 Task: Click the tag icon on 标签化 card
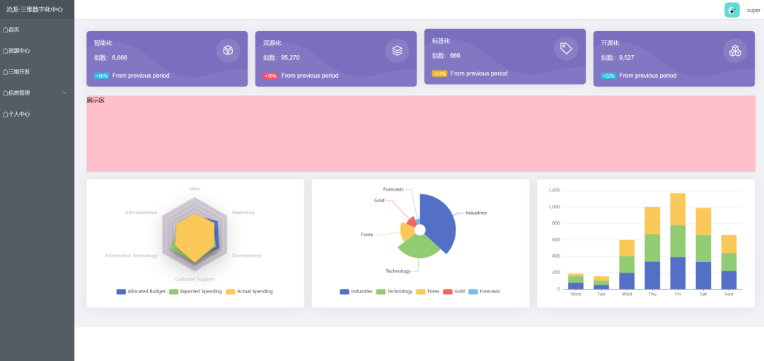click(566, 48)
